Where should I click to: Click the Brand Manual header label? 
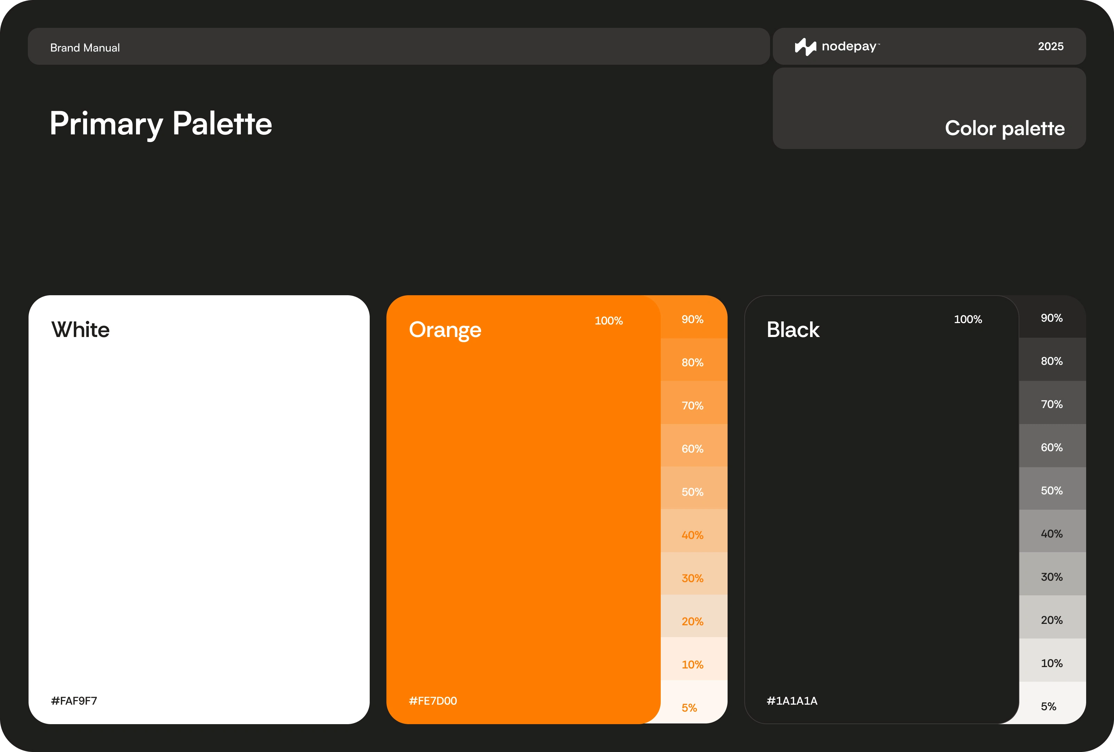pyautogui.click(x=85, y=47)
